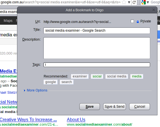160x127 pixels.
Task: Click Save & Send button
Action: 114,107
